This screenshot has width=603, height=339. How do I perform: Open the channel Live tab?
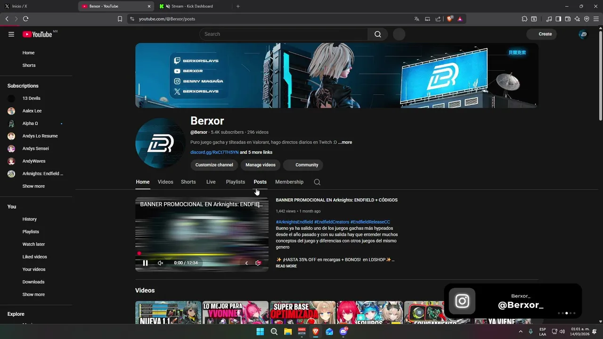point(211,182)
